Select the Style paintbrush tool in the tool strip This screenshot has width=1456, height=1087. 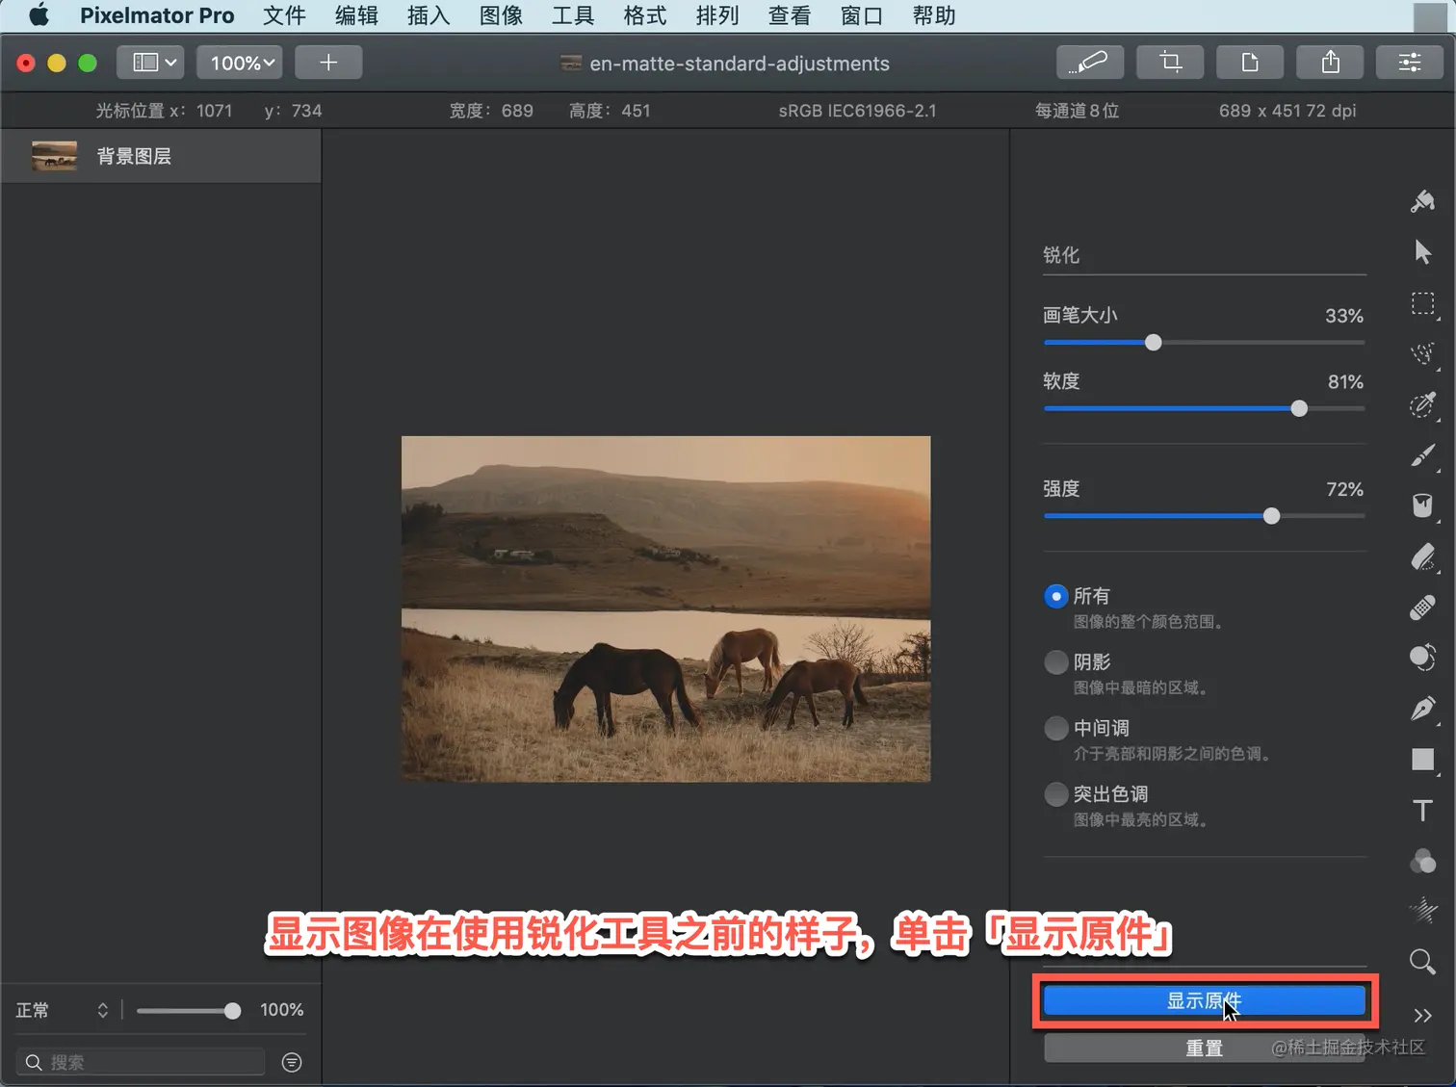[x=1422, y=201]
